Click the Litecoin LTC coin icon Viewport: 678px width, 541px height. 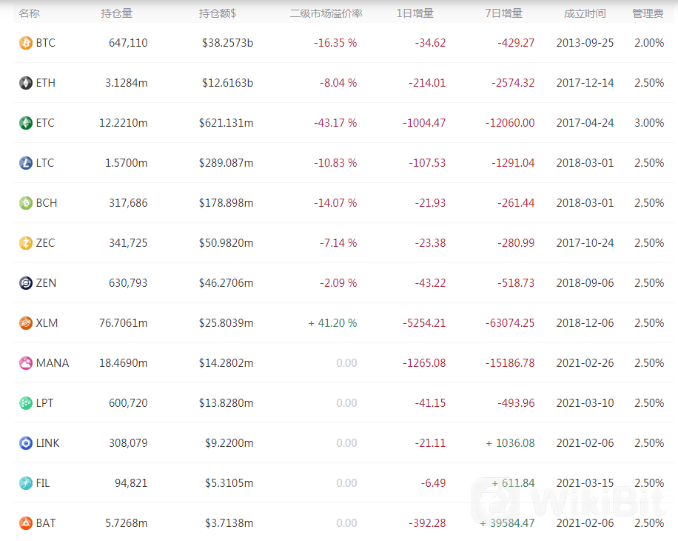[26, 163]
